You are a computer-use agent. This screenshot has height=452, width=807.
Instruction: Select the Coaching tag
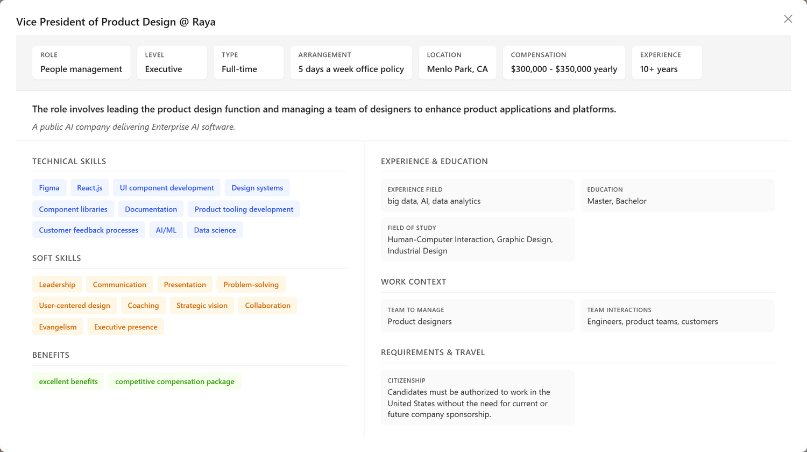tap(143, 306)
